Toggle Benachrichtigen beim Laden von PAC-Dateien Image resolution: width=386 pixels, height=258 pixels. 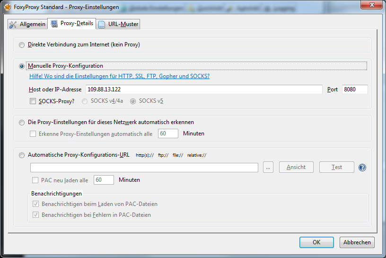point(35,204)
